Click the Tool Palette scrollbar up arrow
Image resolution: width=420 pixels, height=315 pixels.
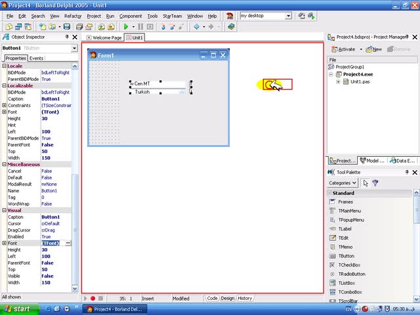[x=416, y=192]
